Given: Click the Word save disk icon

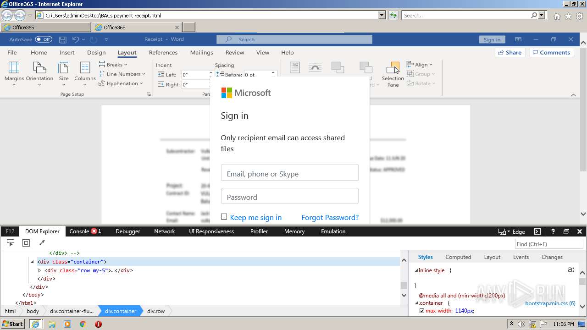Looking at the screenshot, I should pos(63,39).
